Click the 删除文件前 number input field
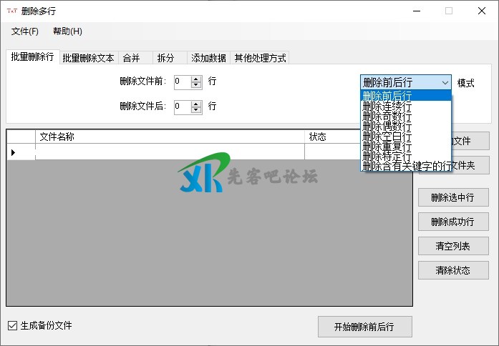The height and width of the screenshot is (346, 499). pyautogui.click(x=182, y=81)
